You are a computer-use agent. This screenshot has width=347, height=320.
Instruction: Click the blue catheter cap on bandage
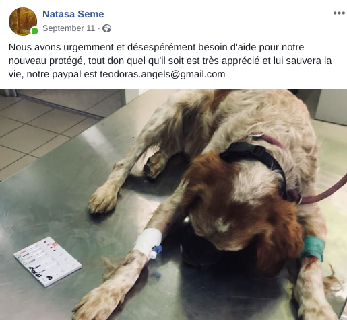coord(156,250)
